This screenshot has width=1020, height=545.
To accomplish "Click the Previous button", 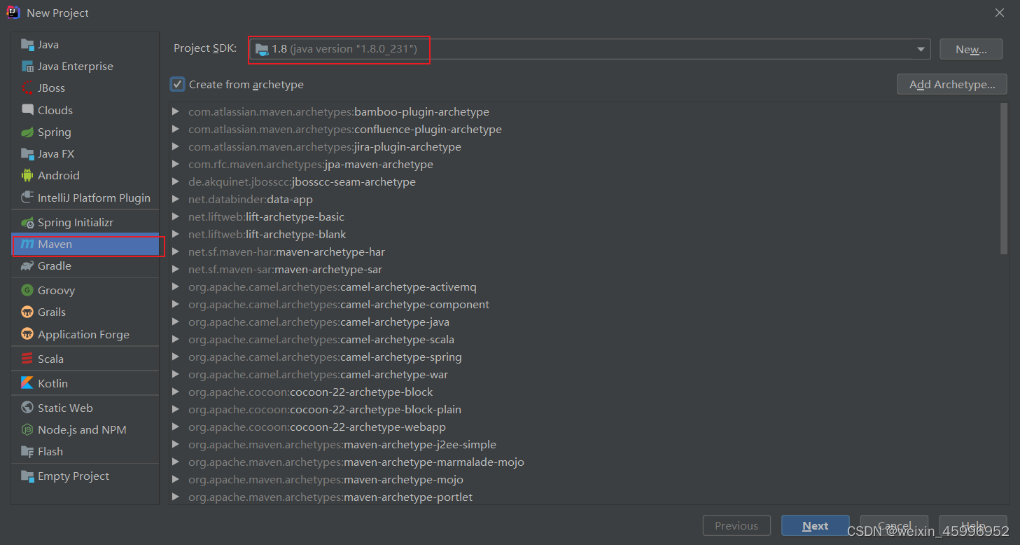I will pos(736,525).
